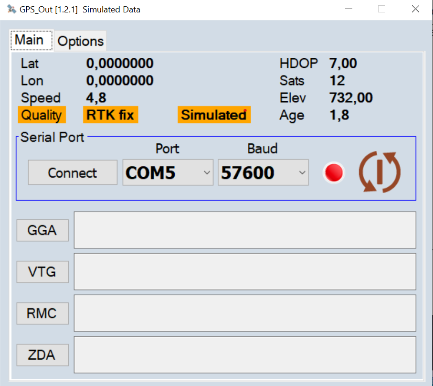The image size is (433, 386).
Task: Click the ZDA sentence output text box
Action: (244, 355)
